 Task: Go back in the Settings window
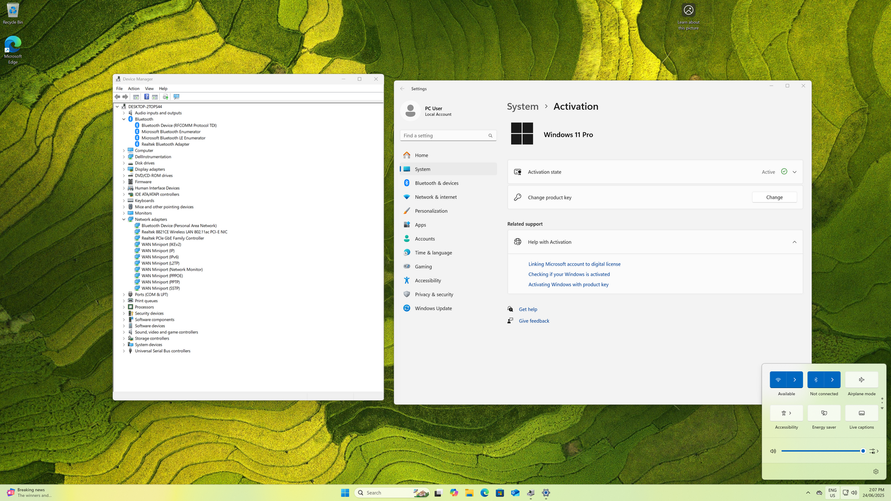(402, 89)
